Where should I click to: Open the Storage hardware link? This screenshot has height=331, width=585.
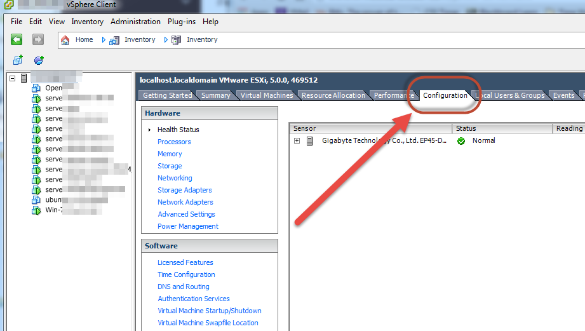[x=170, y=166]
